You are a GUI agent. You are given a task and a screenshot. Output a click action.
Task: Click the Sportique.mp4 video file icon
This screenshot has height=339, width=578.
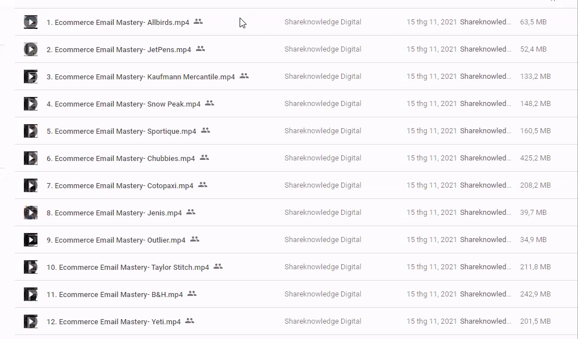(31, 131)
